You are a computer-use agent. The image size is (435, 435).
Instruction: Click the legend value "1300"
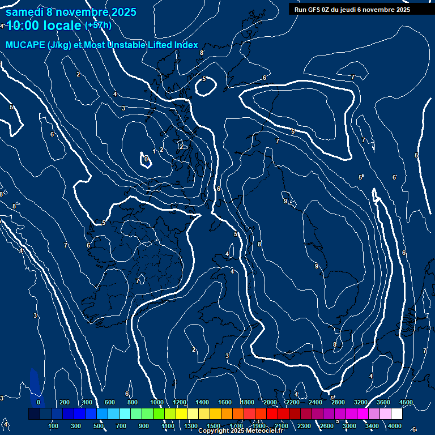tap(191, 426)
